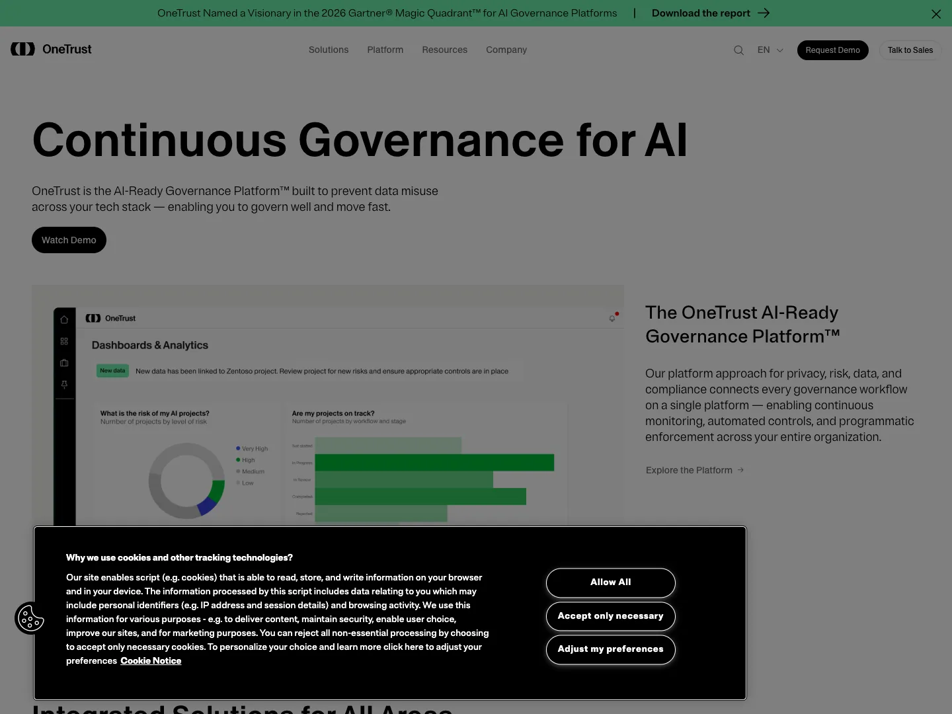Click the briefcase icon in dashboard sidebar

tap(64, 363)
